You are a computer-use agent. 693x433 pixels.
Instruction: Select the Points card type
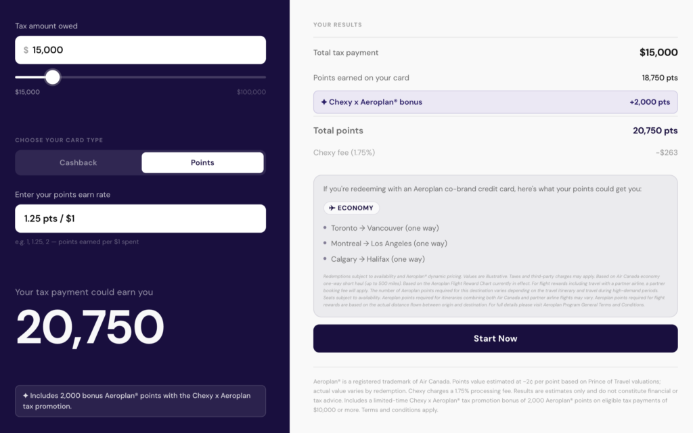click(x=202, y=162)
